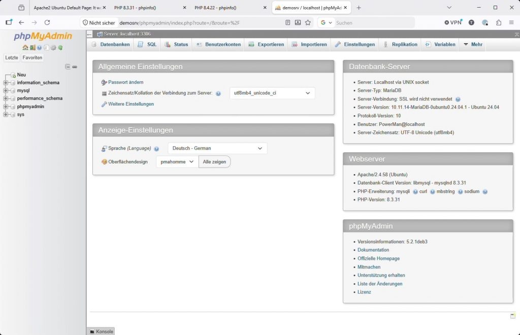Click the Passwort ändern link
Screen dimensions: 520x335
(x=126, y=82)
